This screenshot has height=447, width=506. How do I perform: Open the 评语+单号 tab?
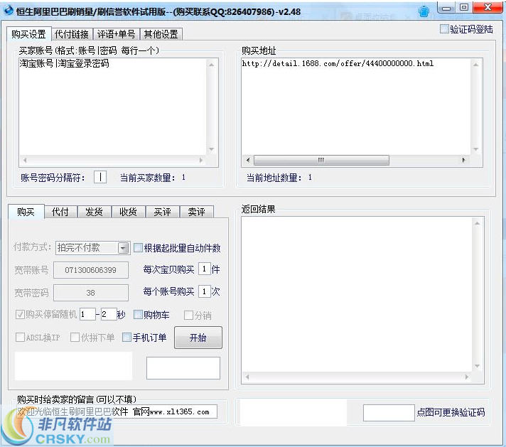point(116,34)
